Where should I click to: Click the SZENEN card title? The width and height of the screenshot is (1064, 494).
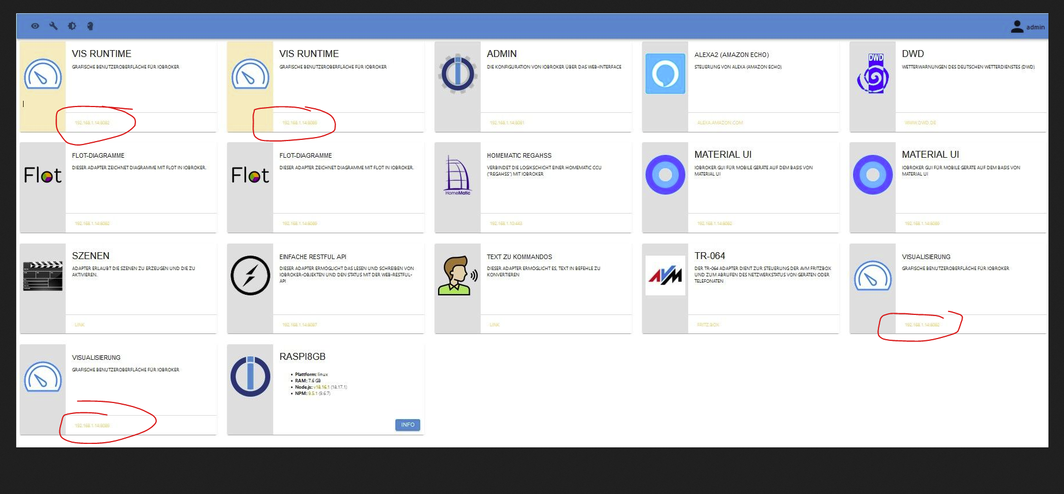click(90, 256)
